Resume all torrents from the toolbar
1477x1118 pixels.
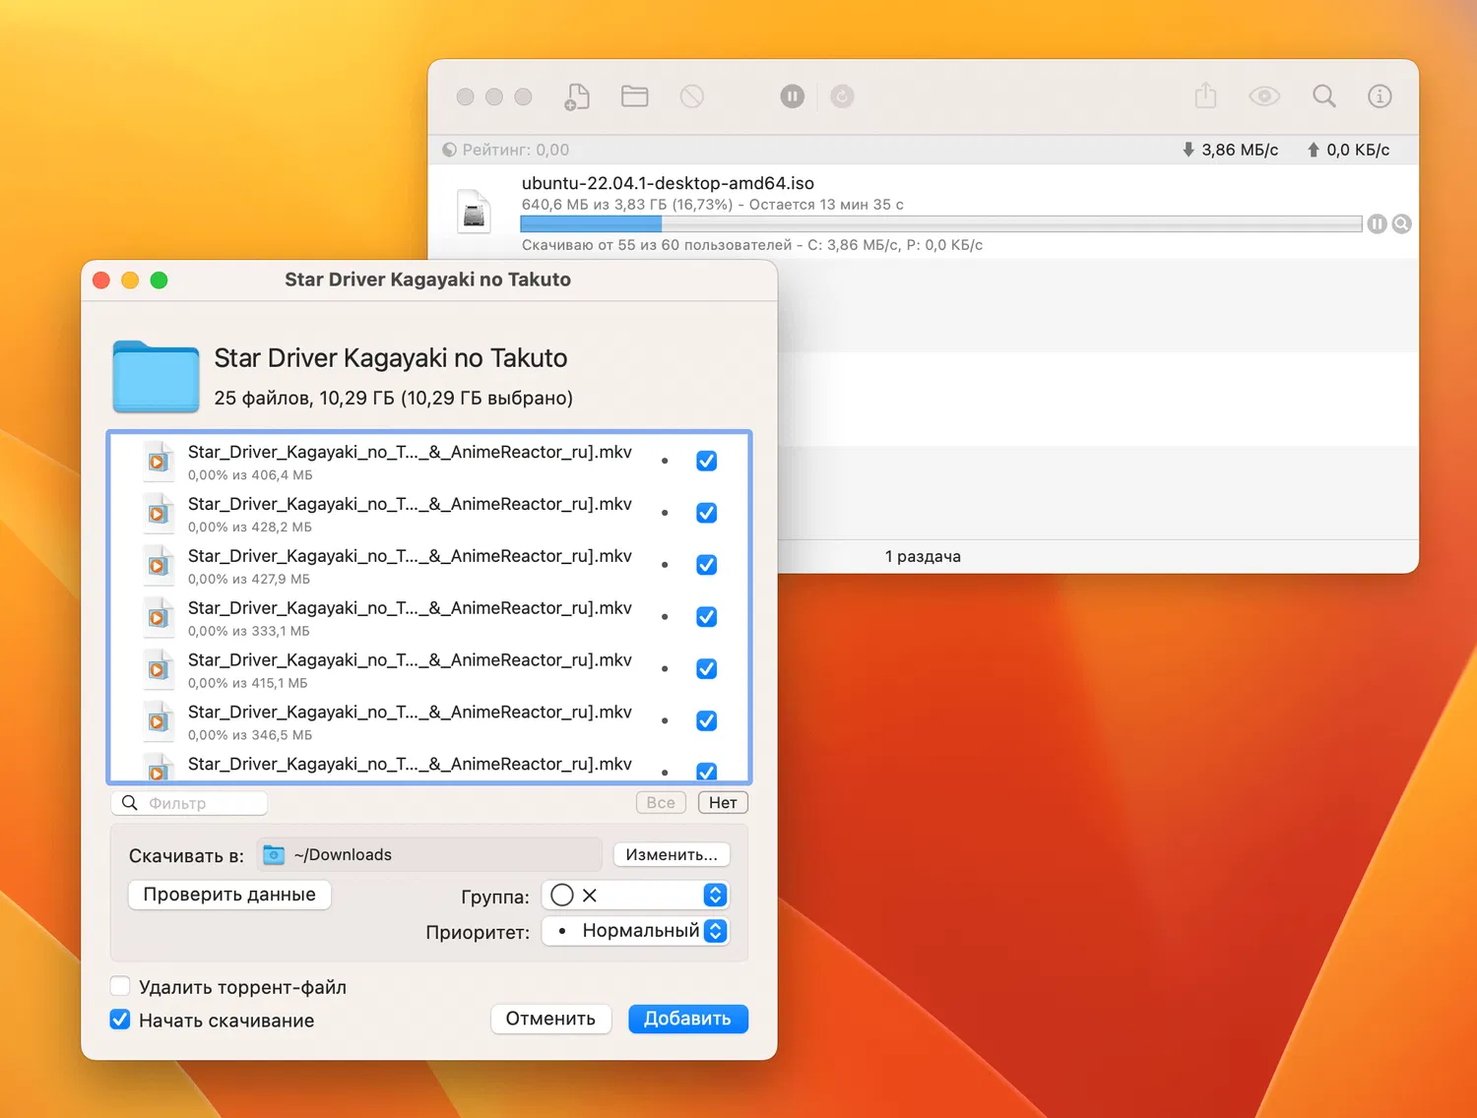(842, 96)
